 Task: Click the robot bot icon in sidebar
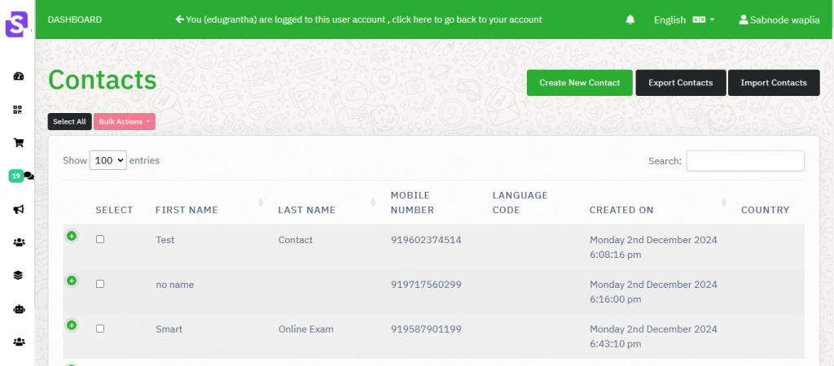[19, 308]
